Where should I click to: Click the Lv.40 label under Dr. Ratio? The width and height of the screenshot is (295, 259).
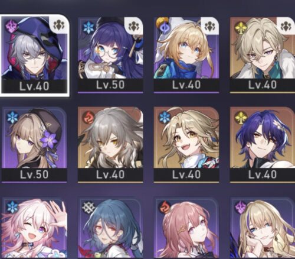click(x=263, y=174)
